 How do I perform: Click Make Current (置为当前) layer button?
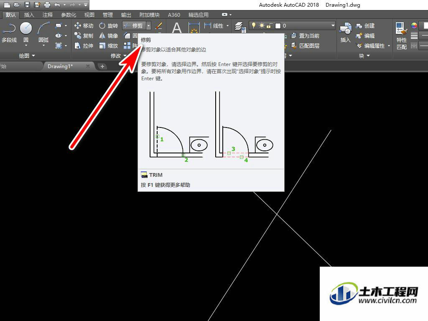pyautogui.click(x=305, y=36)
